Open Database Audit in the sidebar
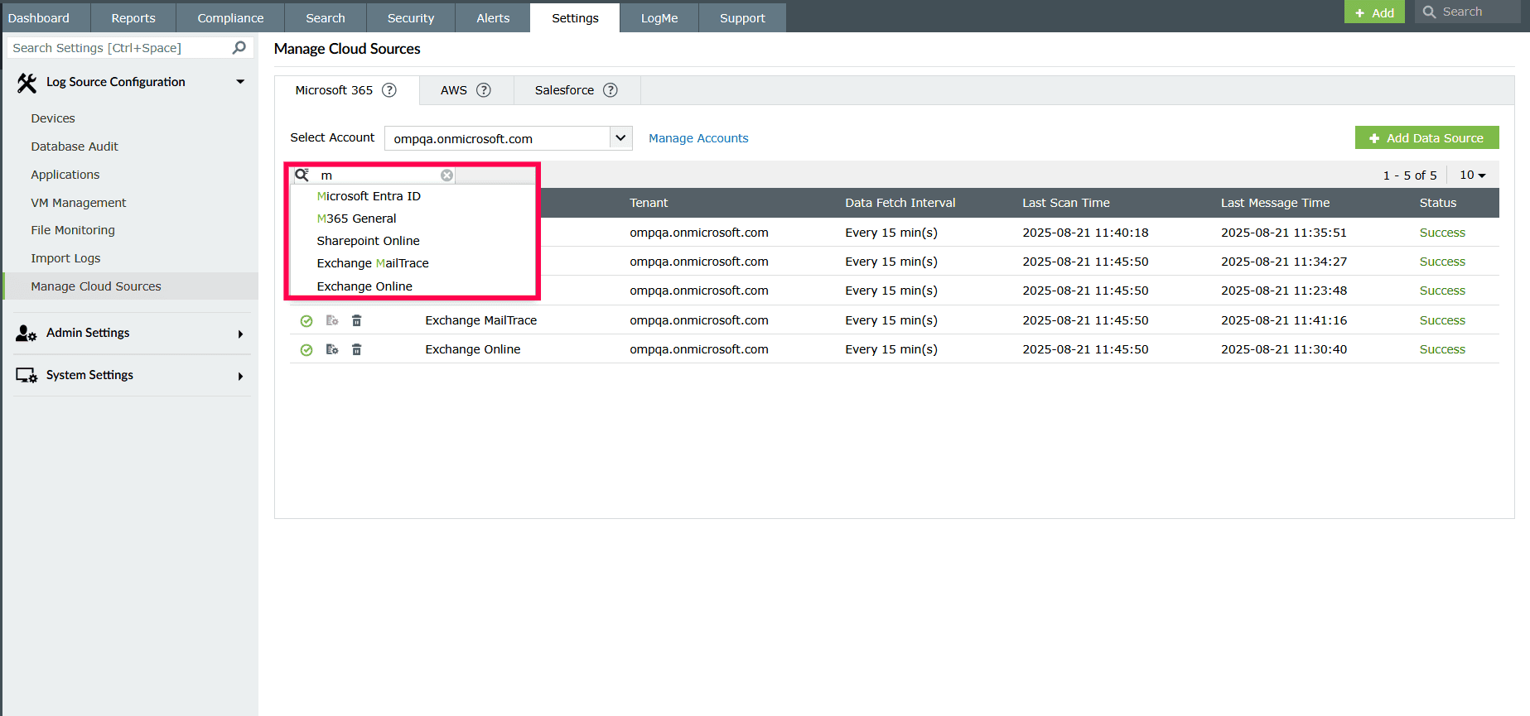The height and width of the screenshot is (716, 1530). (x=75, y=147)
